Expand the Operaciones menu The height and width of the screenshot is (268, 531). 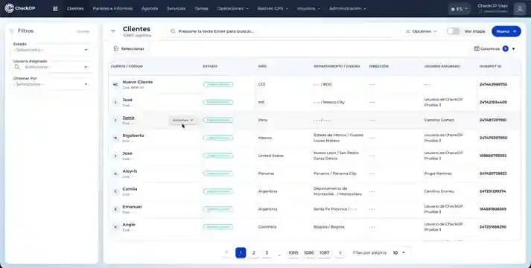232,8
